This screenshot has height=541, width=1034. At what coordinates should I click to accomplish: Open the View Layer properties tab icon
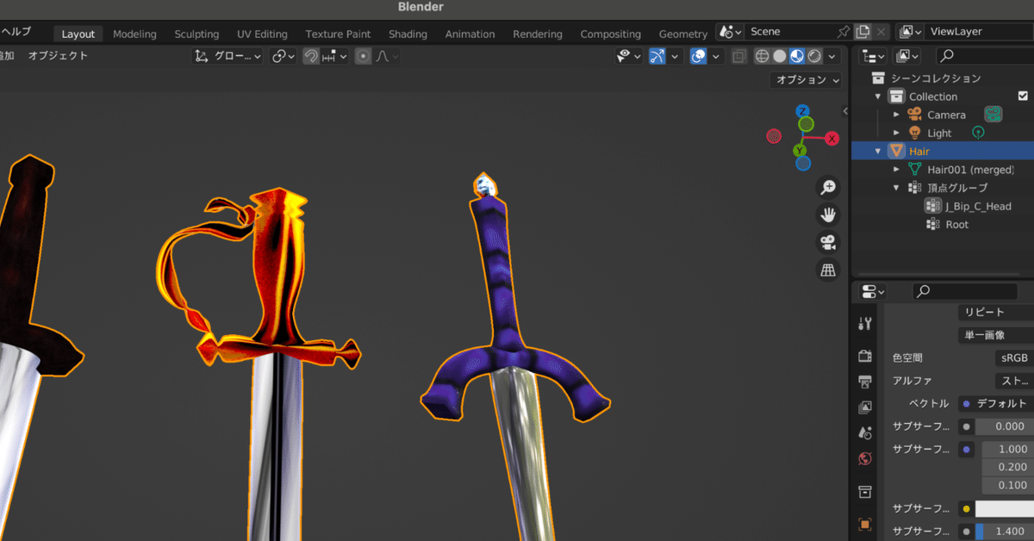[865, 407]
